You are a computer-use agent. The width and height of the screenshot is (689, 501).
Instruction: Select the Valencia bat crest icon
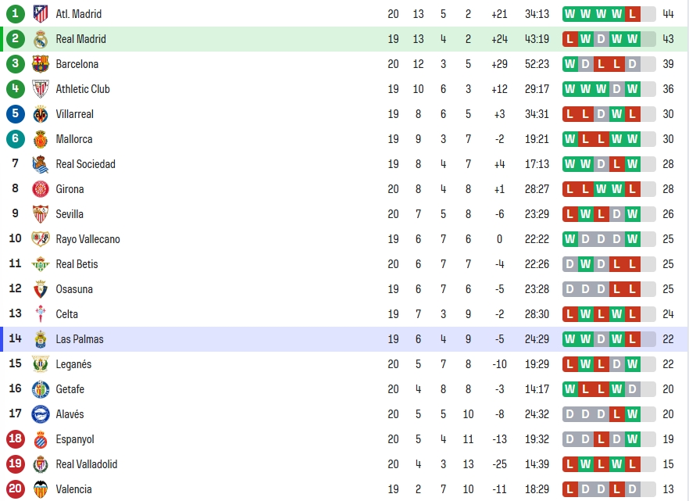click(x=41, y=489)
